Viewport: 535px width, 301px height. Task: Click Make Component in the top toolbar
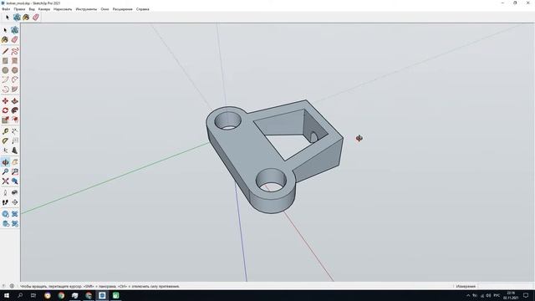[x=17, y=18]
